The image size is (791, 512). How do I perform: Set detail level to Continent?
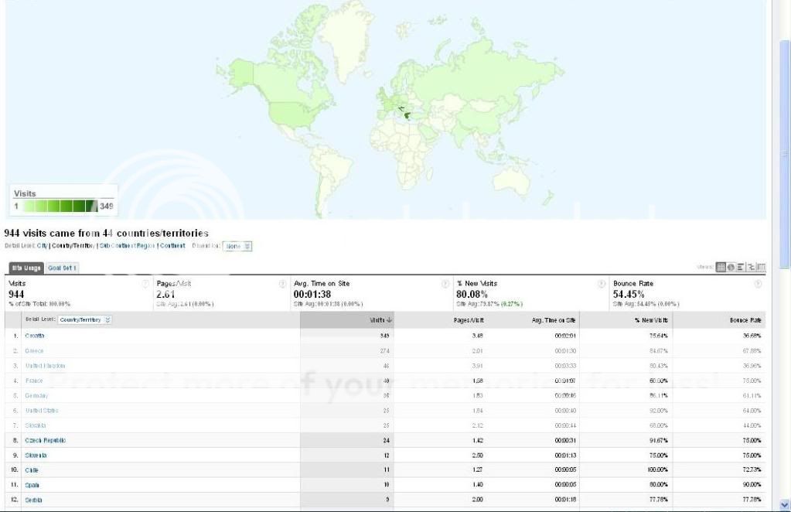coord(172,246)
